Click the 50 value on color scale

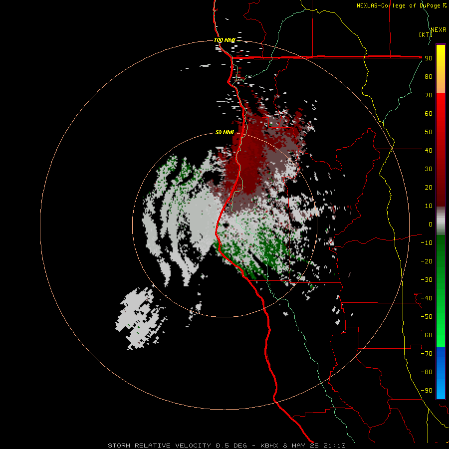pyautogui.click(x=429, y=132)
